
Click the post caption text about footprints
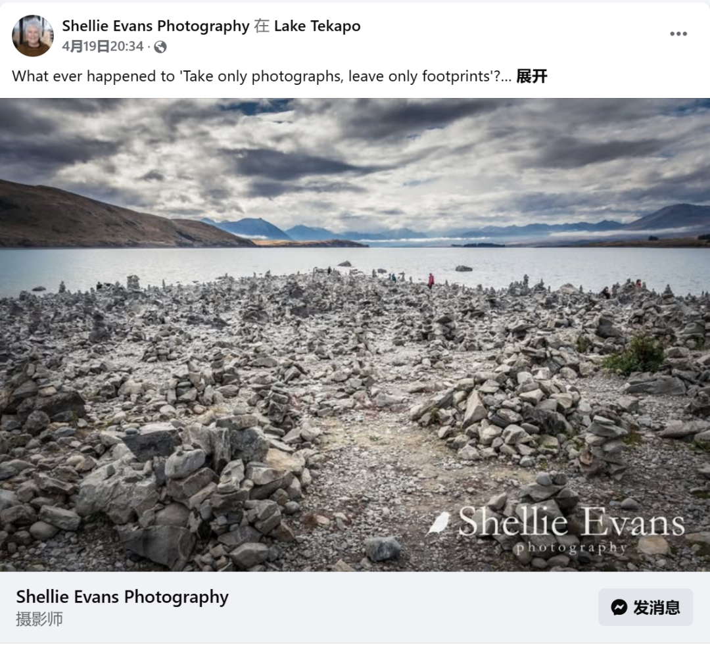(262, 76)
